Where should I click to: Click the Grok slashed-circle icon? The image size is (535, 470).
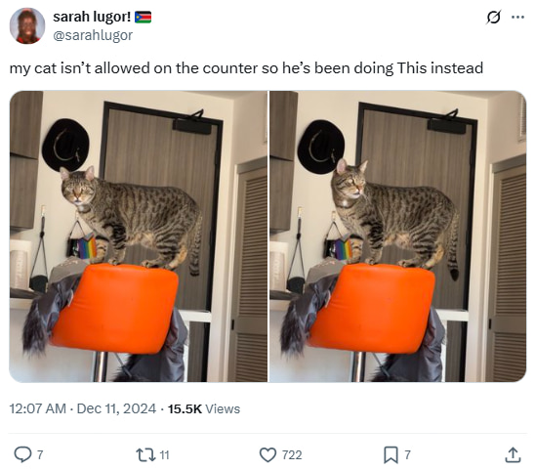pos(493,17)
